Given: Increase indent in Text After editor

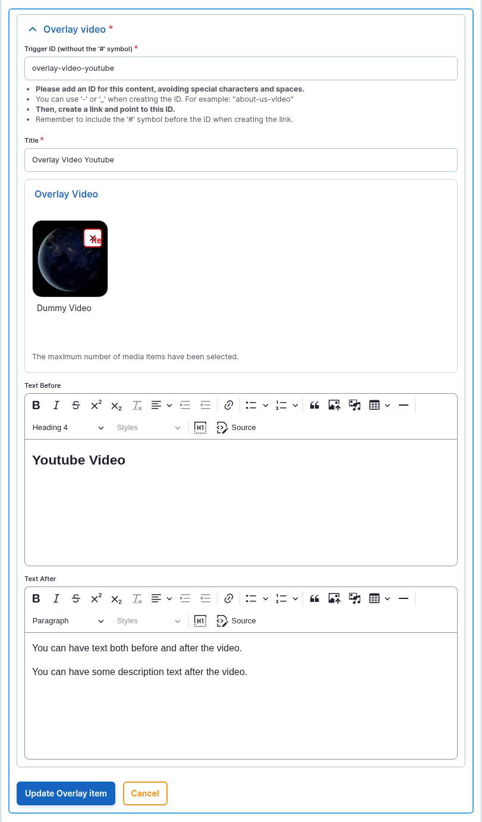Looking at the screenshot, I should (185, 598).
